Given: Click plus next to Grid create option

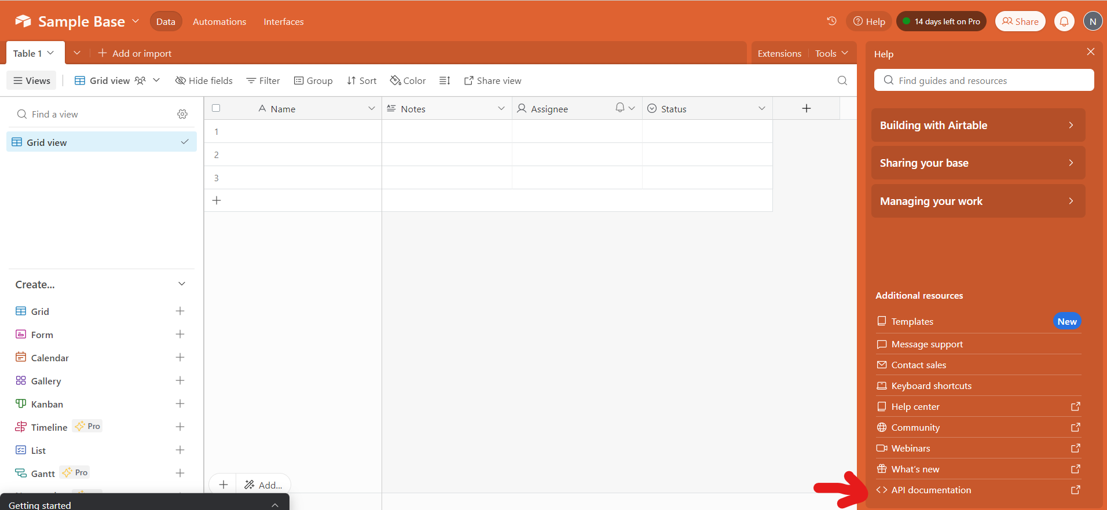Looking at the screenshot, I should pyautogui.click(x=180, y=311).
